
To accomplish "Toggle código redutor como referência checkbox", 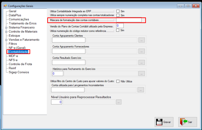I will (x=118, y=30).
